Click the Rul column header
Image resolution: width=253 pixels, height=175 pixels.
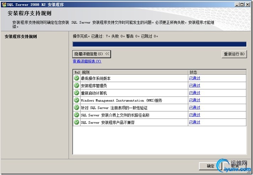click(77, 72)
